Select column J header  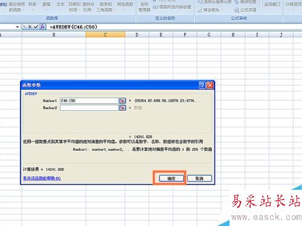tap(281, 35)
